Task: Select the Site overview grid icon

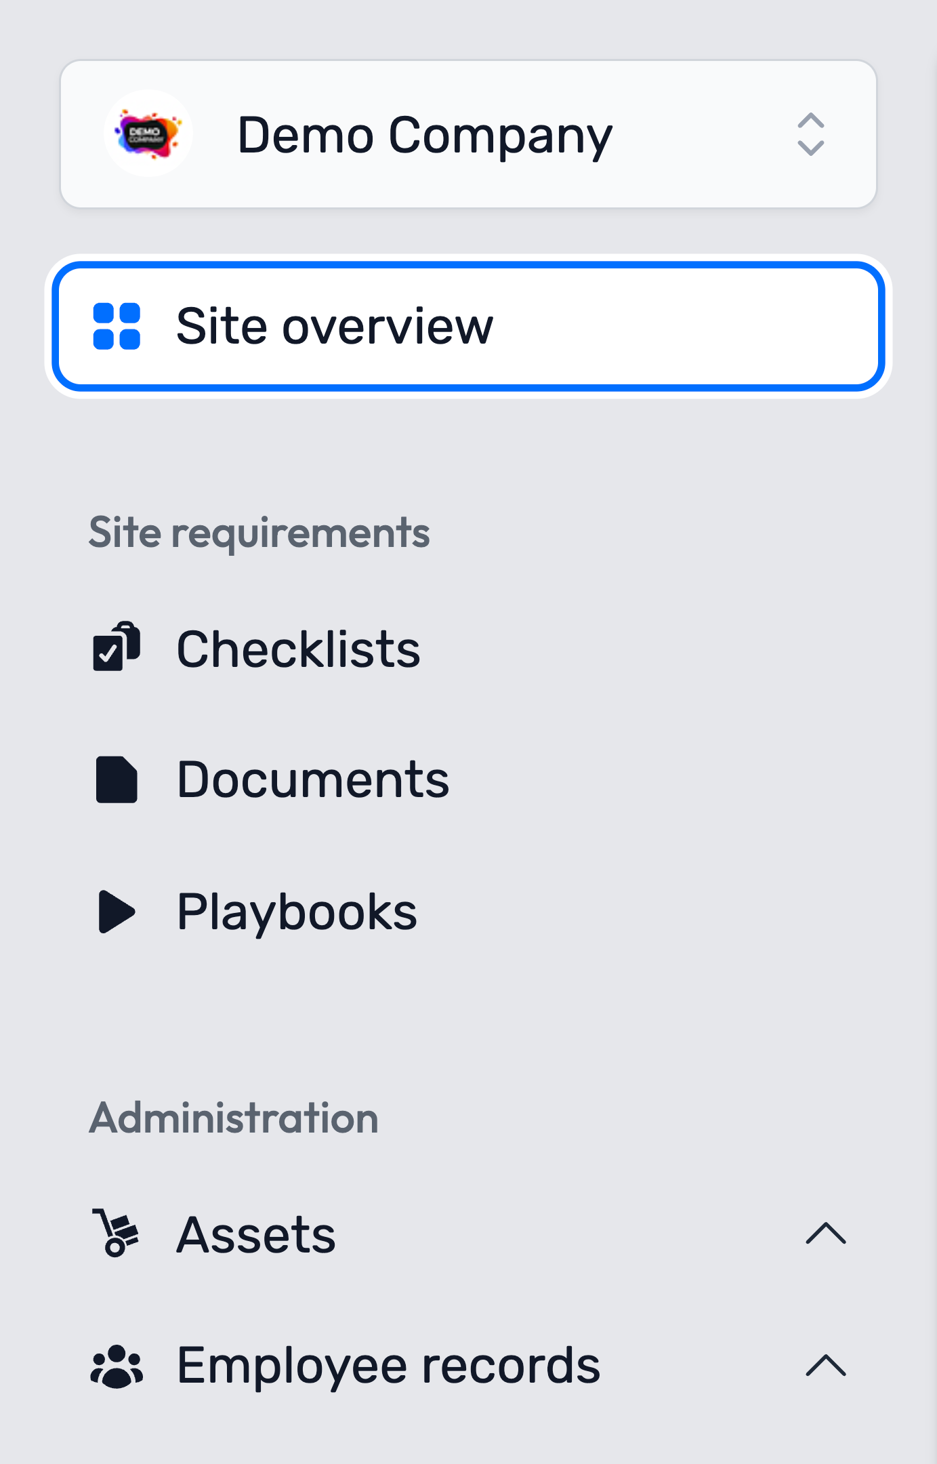Action: tap(117, 326)
